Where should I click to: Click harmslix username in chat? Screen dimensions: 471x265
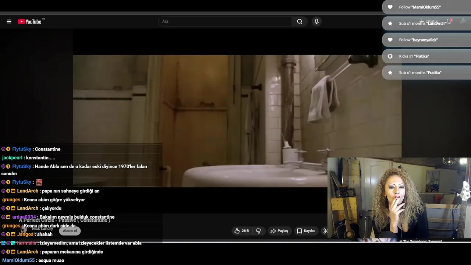(x=26, y=243)
